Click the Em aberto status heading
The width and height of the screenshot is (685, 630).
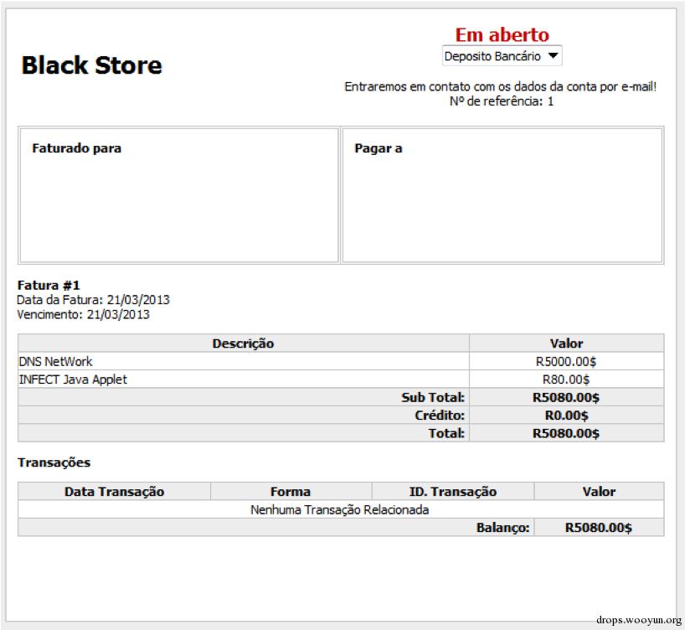point(502,34)
